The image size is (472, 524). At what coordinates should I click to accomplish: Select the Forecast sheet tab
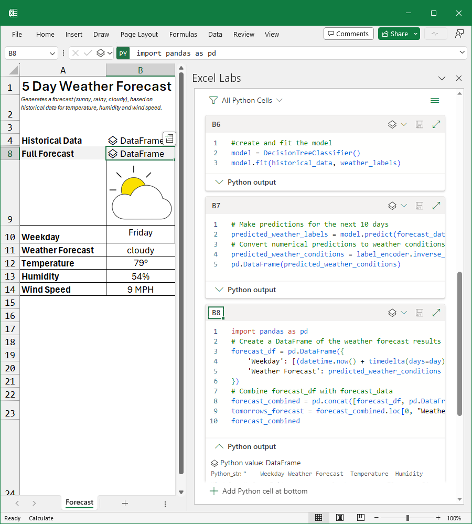[79, 502]
